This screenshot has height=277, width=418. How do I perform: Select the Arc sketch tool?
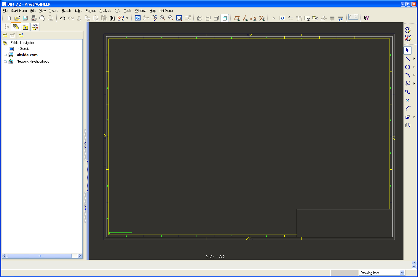point(408,75)
